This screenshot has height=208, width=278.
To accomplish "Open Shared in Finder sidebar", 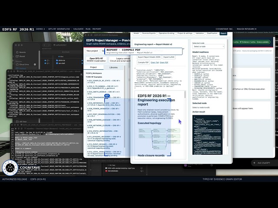I will point(20,56).
